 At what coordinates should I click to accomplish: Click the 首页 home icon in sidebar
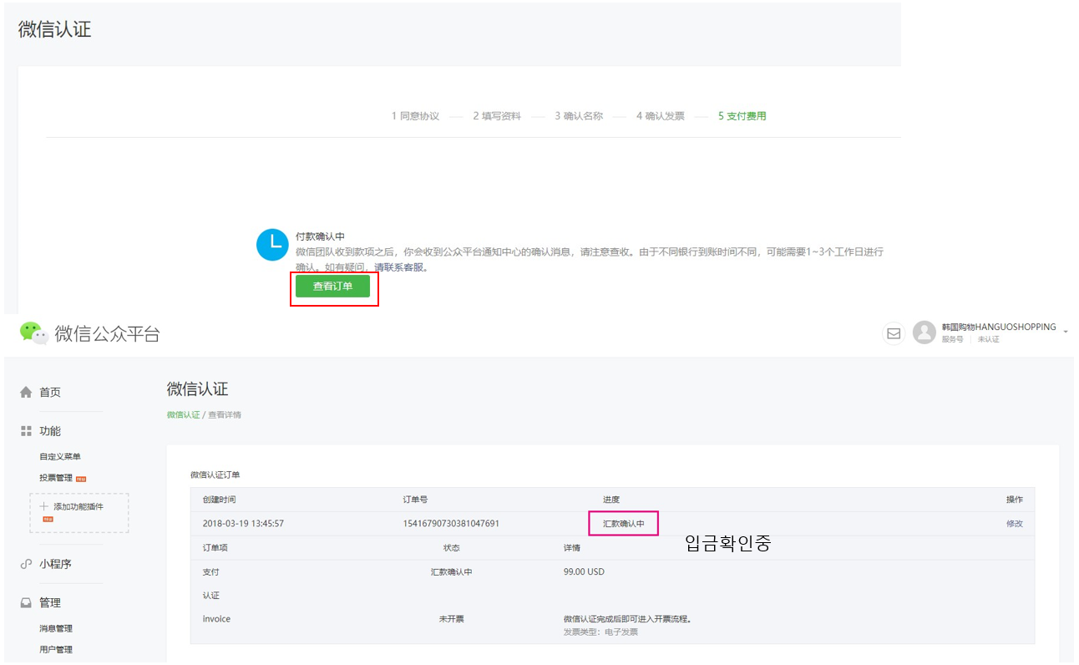click(x=26, y=392)
